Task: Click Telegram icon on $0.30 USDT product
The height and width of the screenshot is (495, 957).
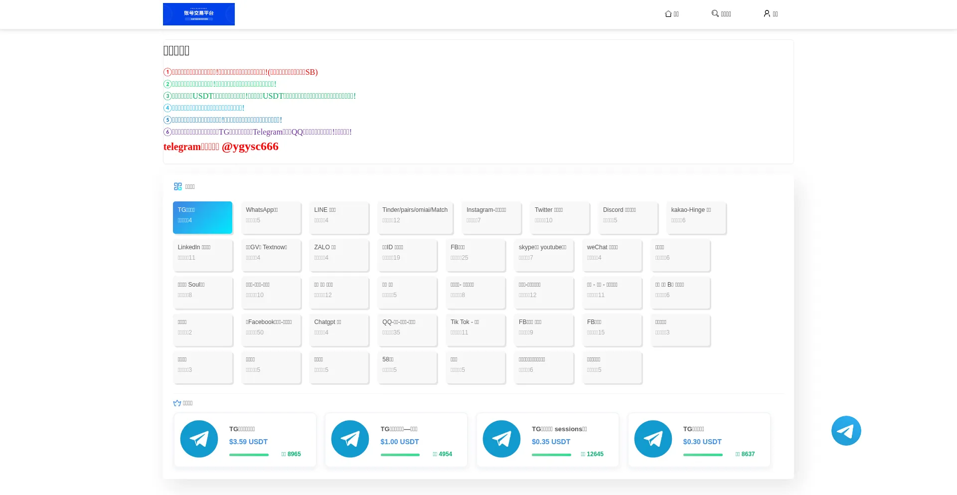Action: pos(653,439)
